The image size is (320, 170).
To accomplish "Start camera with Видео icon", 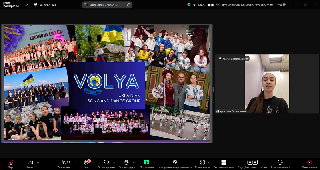I will tap(30, 162).
